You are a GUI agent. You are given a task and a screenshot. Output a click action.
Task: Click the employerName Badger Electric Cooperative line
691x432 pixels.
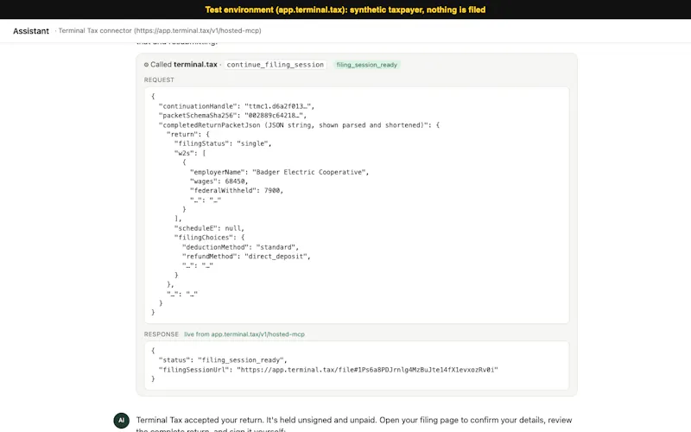pyautogui.click(x=279, y=172)
